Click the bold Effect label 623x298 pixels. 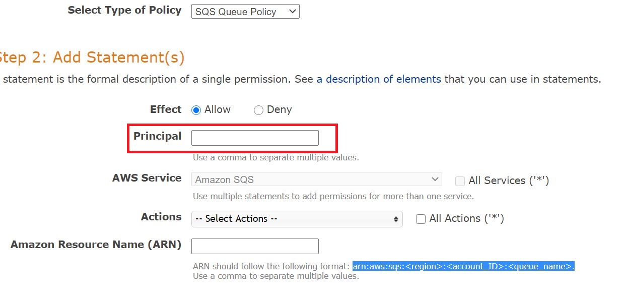[166, 109]
